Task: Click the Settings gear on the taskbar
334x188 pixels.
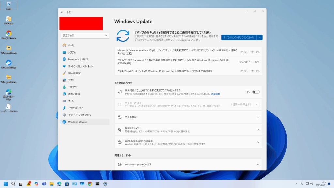Action: point(105,184)
